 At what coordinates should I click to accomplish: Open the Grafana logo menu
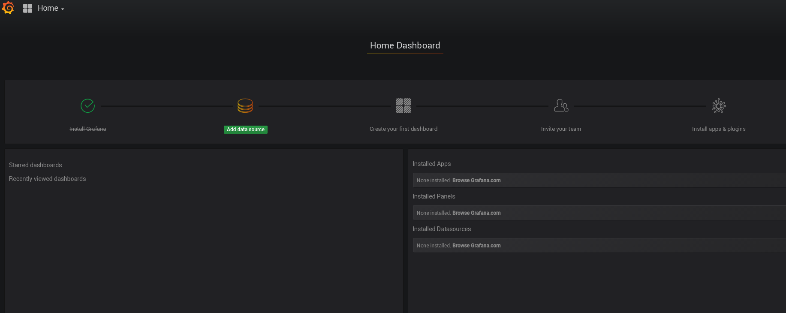pyautogui.click(x=8, y=8)
